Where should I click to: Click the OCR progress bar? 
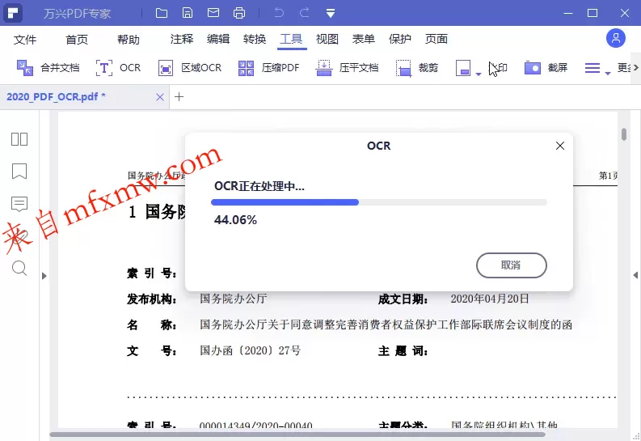click(379, 202)
